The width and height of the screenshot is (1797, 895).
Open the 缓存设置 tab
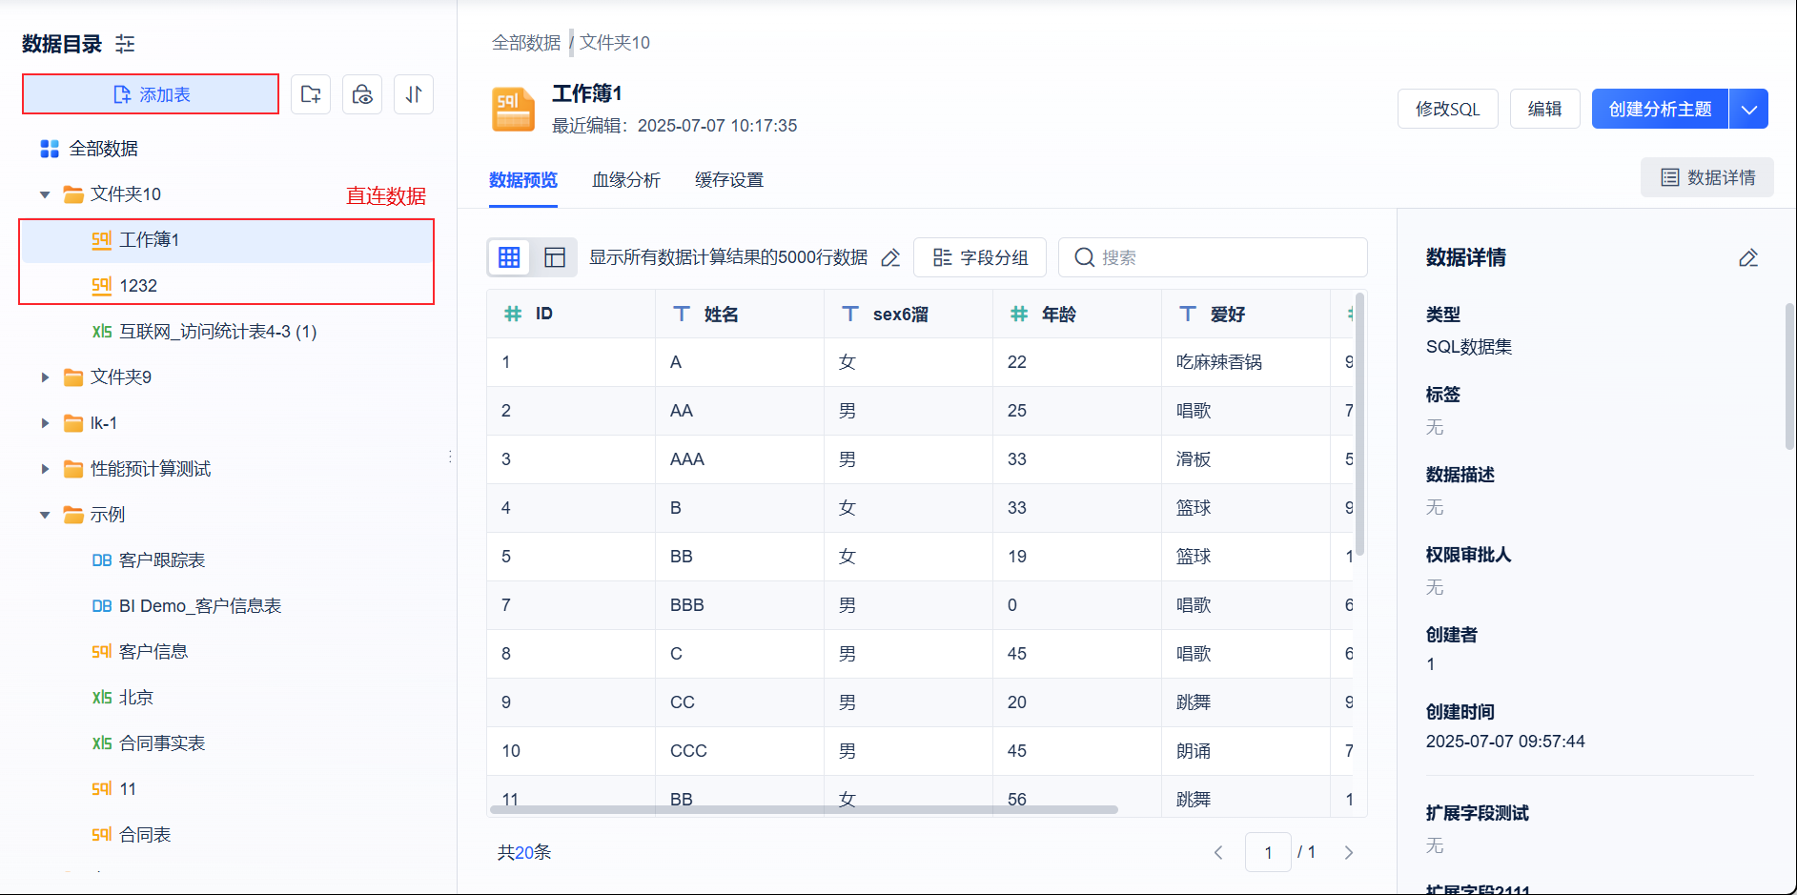[x=728, y=180]
